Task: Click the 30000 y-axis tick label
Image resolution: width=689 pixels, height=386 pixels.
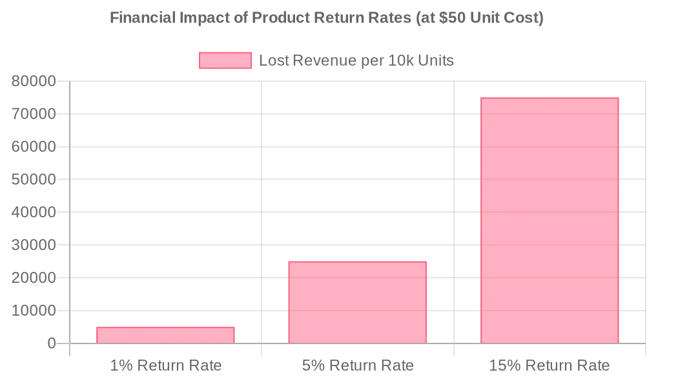Action: point(34,246)
